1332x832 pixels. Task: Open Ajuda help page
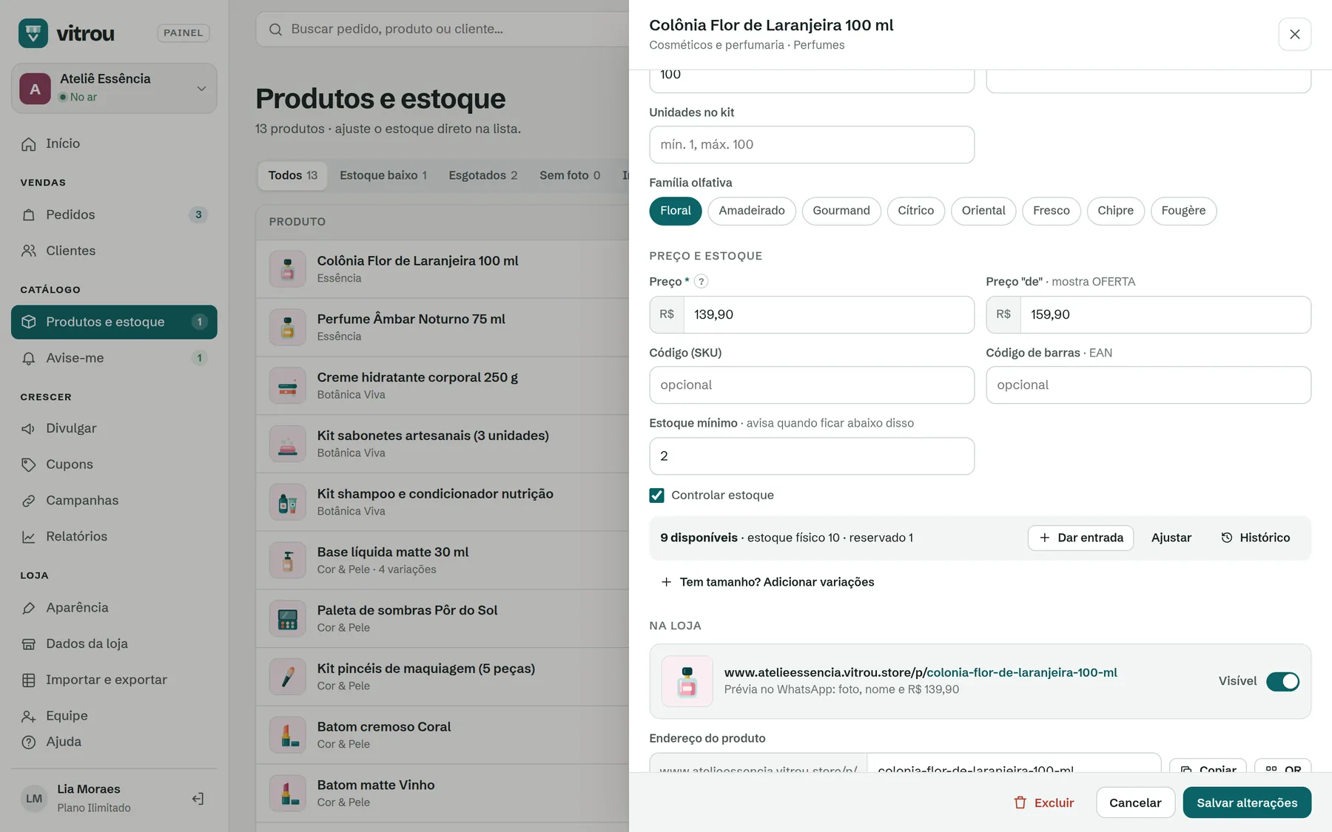tap(114, 742)
